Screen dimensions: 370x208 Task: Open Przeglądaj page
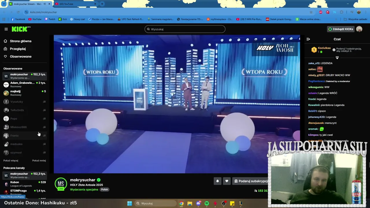pyautogui.click(x=18, y=49)
